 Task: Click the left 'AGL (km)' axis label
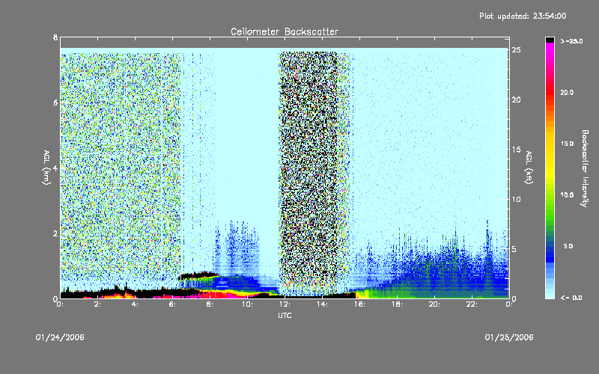46,168
